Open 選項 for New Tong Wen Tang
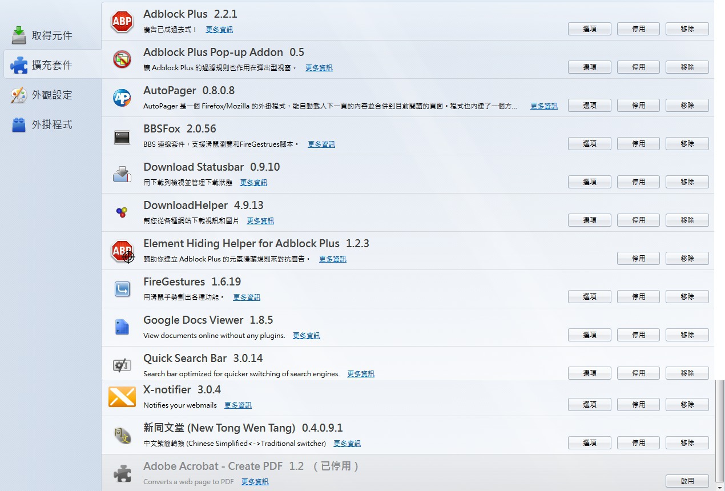Image resolution: width=725 pixels, height=491 pixels. pyautogui.click(x=590, y=443)
